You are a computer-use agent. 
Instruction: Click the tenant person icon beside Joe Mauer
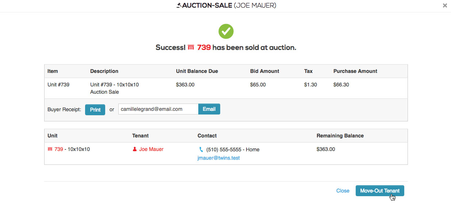click(135, 149)
